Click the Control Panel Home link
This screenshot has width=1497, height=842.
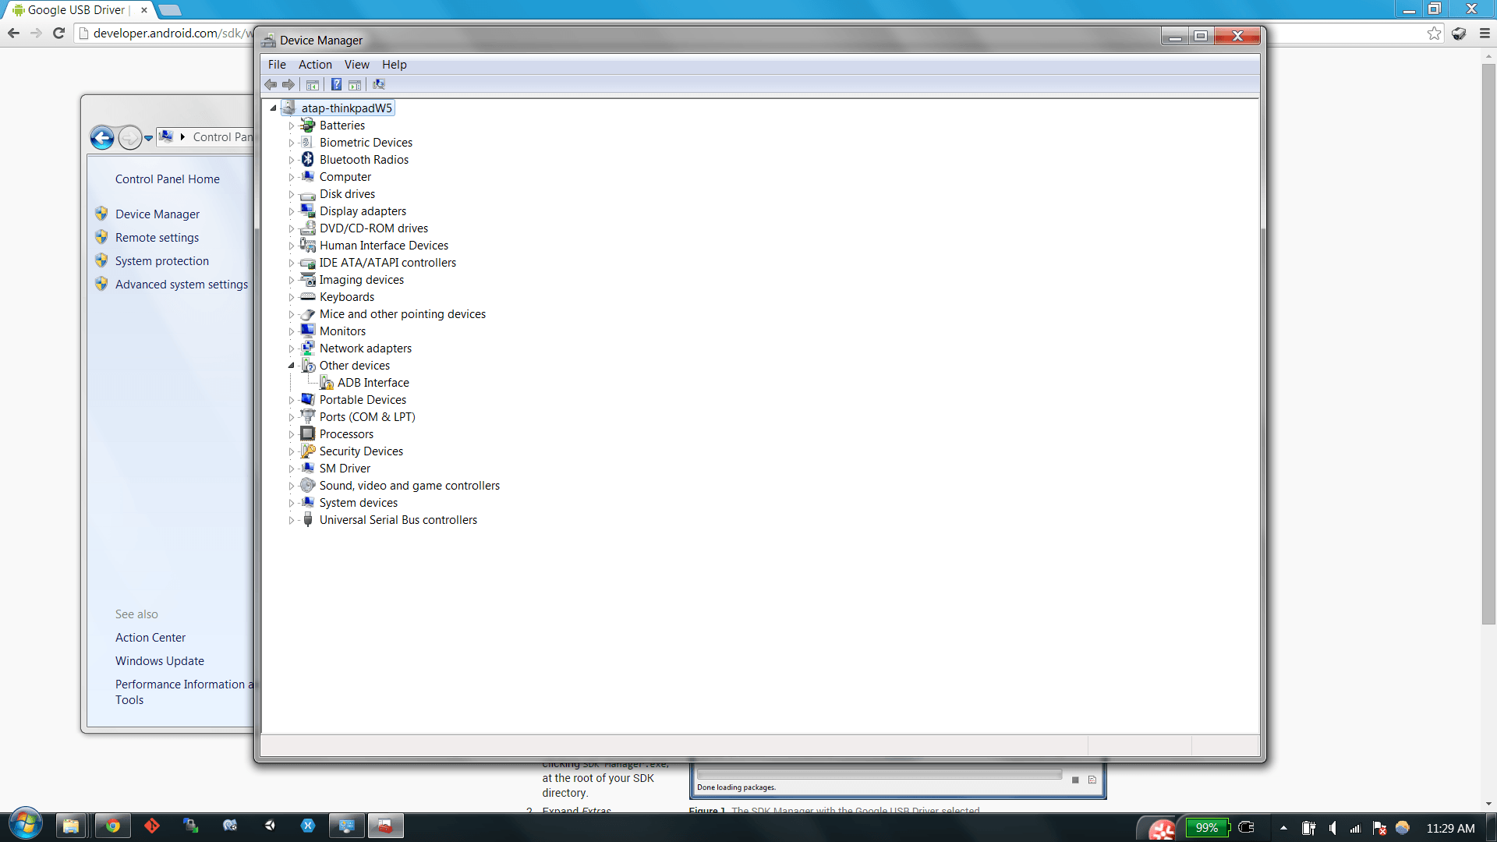167,179
